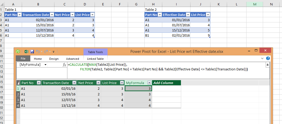282x124 pixels.
Task: Select the Add Column header
Action: 166,83
